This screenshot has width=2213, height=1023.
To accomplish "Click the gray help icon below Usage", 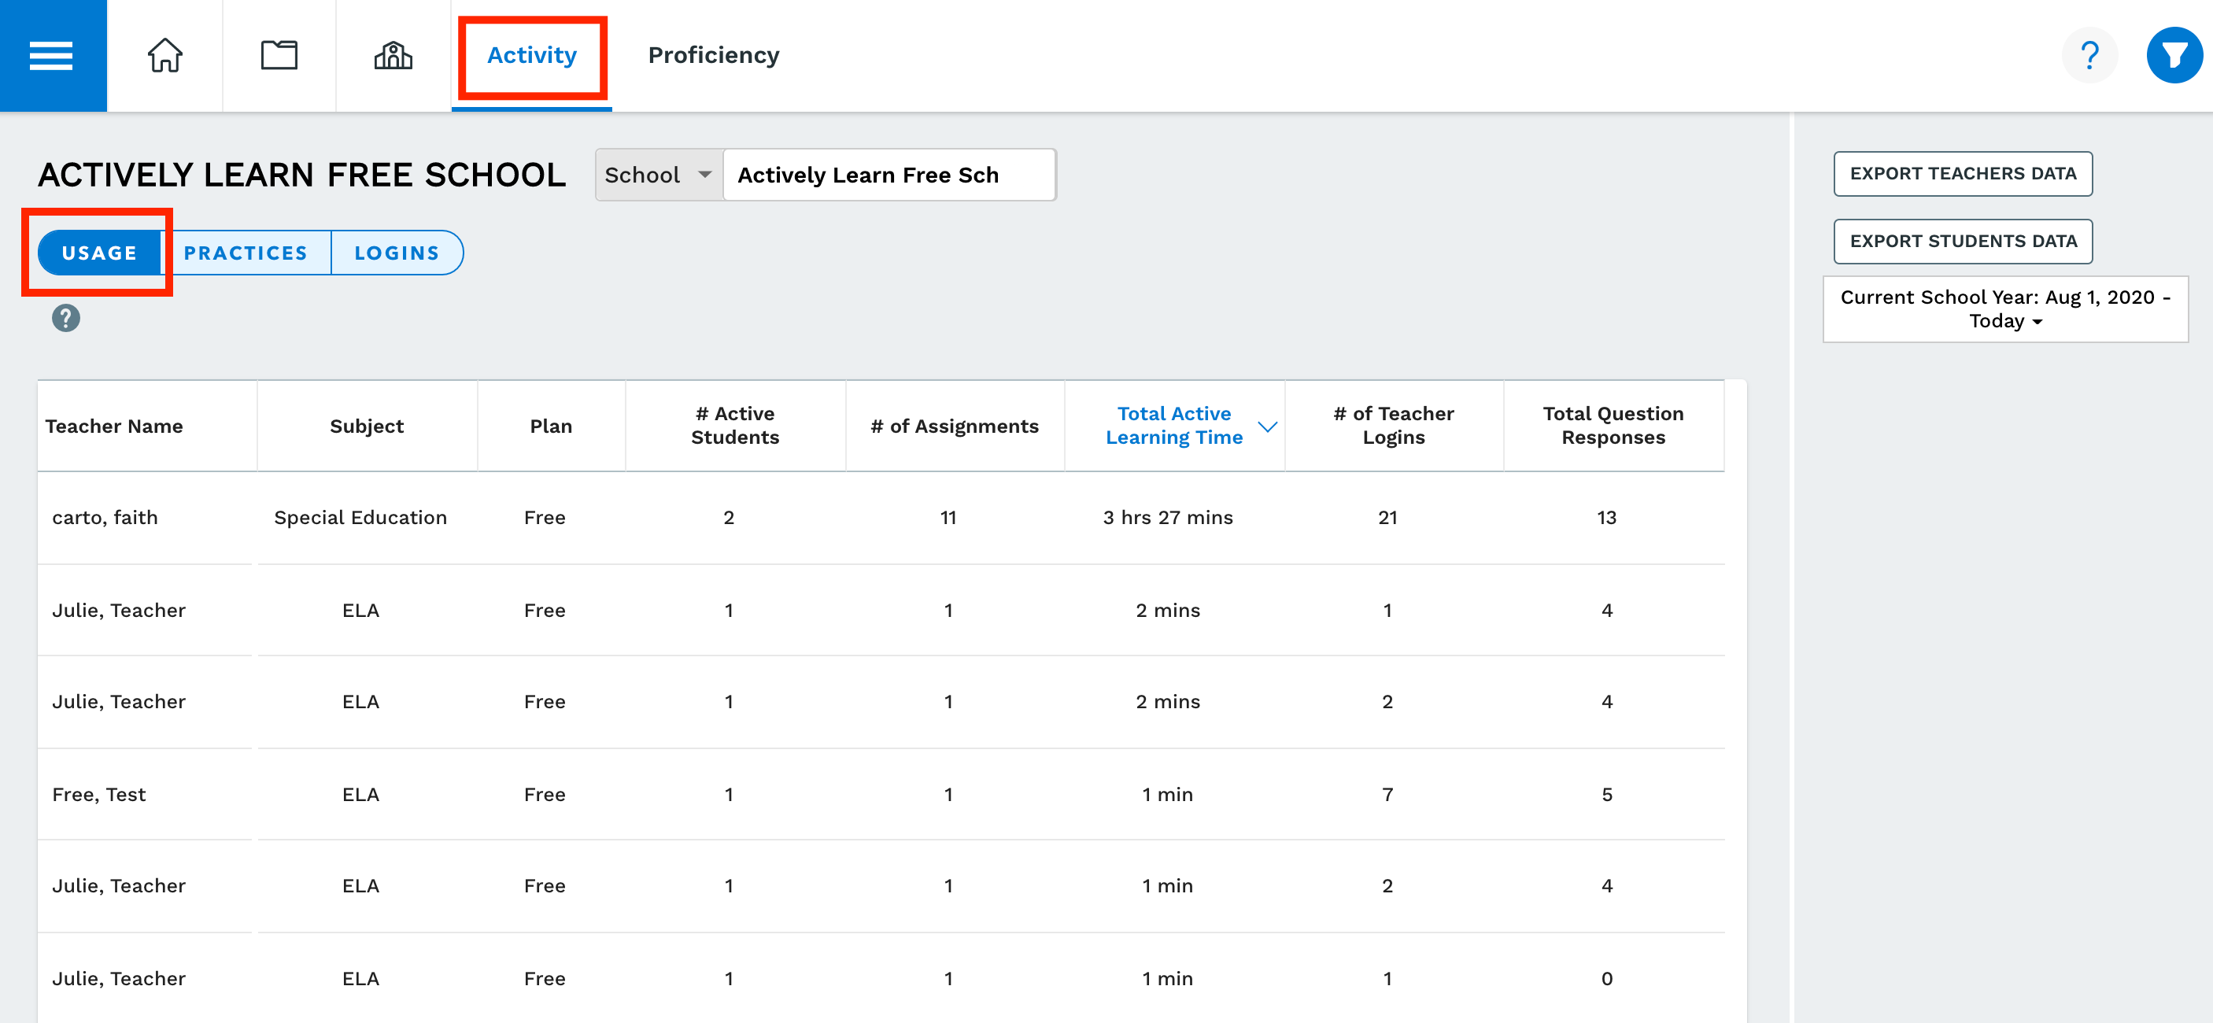I will (x=66, y=319).
